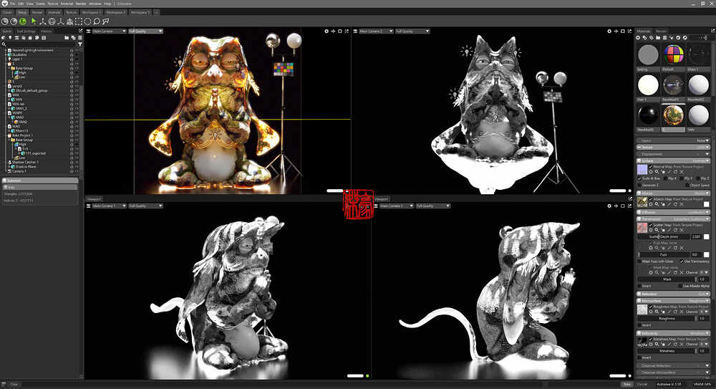
Task: Click the Scatter Map texture slot thumbnail
Action: point(642,228)
